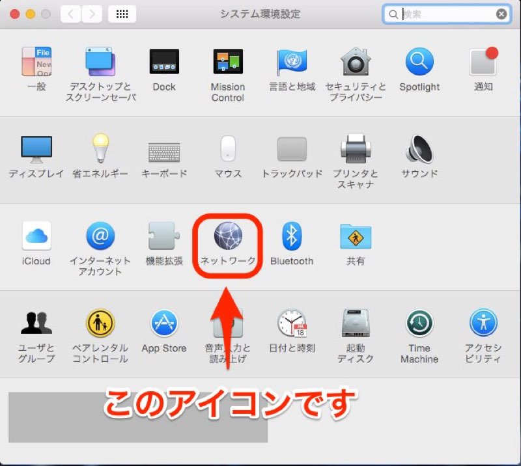Open the ディスプレイ (Displays) settings icon
The width and height of the screenshot is (521, 466).
[36, 150]
